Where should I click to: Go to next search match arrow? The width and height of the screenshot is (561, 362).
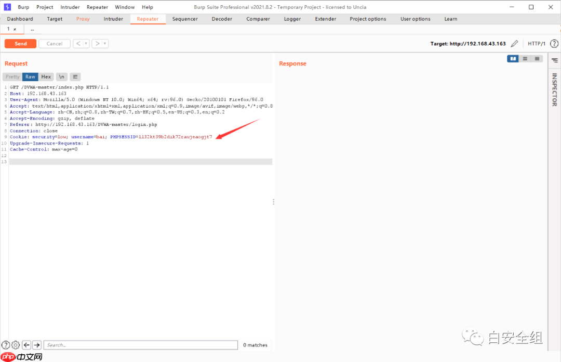tap(37, 345)
